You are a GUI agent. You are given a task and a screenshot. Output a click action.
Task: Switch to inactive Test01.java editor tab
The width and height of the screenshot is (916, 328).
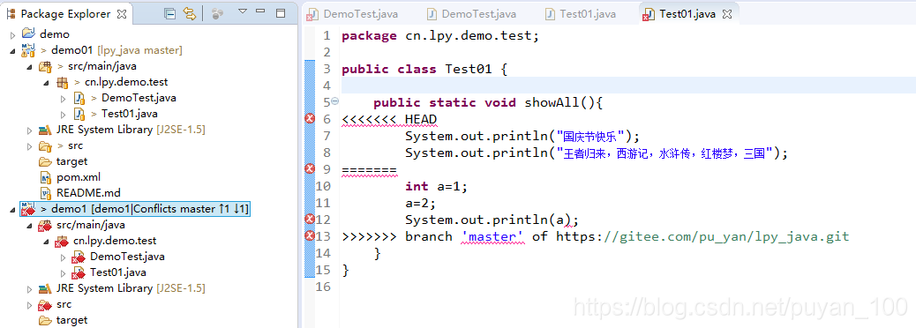[x=582, y=14]
